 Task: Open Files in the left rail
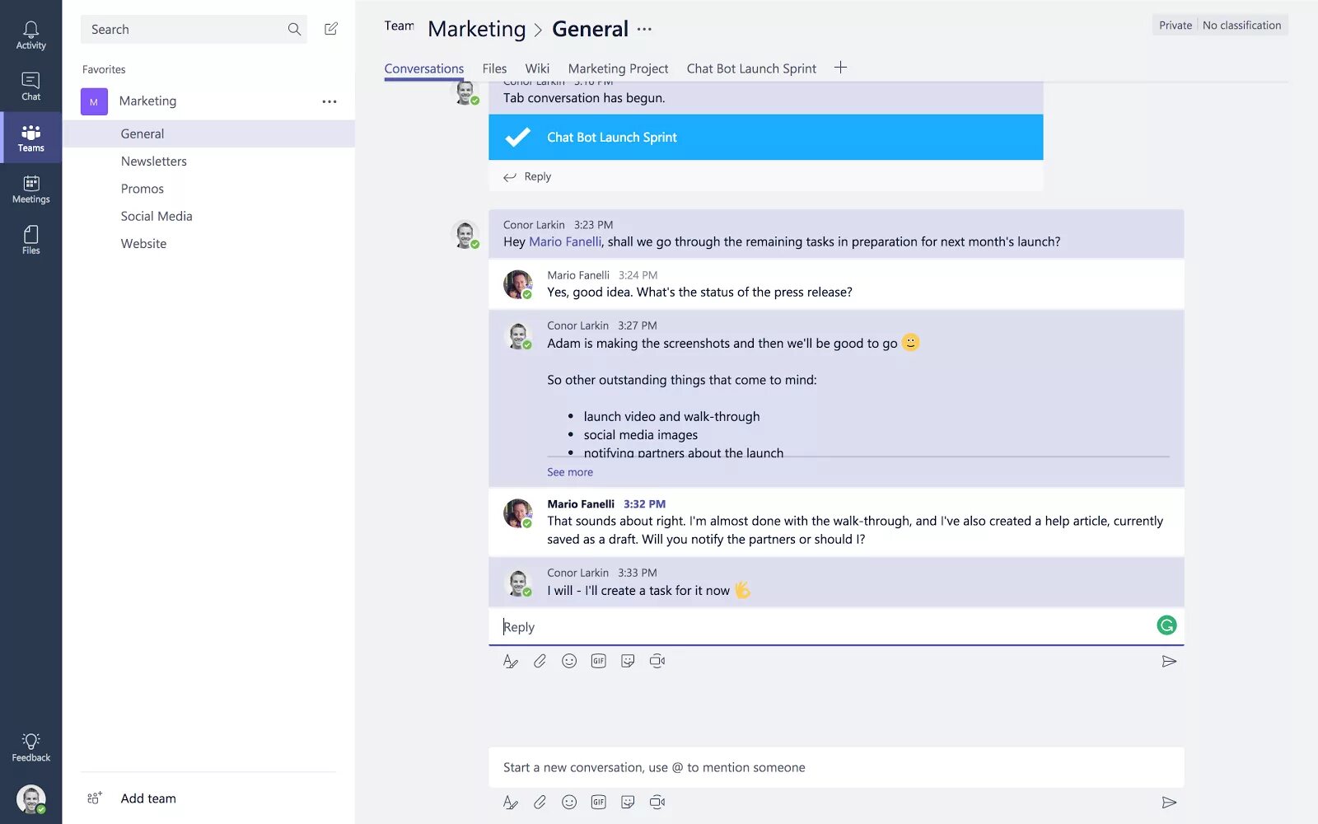pos(30,241)
